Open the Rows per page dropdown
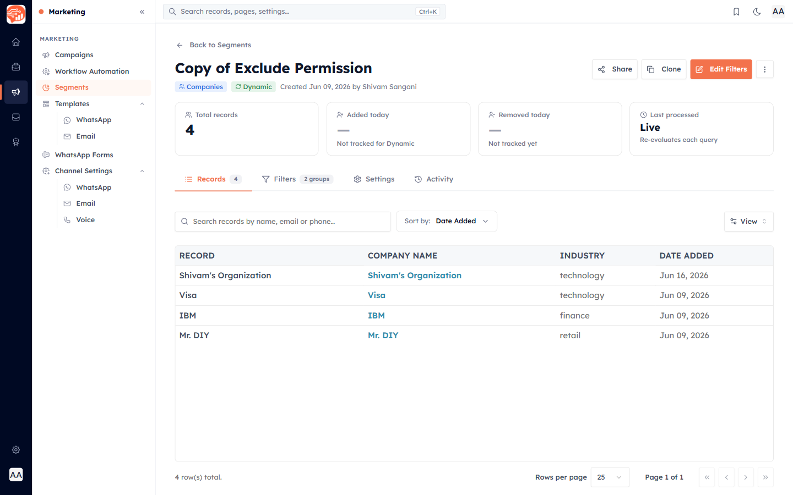Viewport: 793px width, 495px height. [x=610, y=477]
